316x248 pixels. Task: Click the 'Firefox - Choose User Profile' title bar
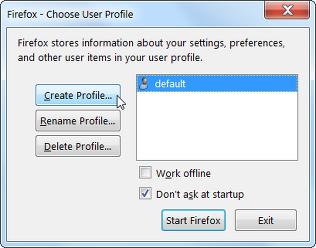click(x=70, y=15)
